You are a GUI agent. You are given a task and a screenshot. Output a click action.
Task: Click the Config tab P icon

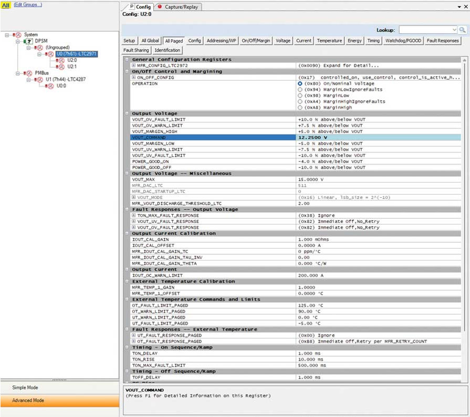pyautogui.click(x=132, y=6)
